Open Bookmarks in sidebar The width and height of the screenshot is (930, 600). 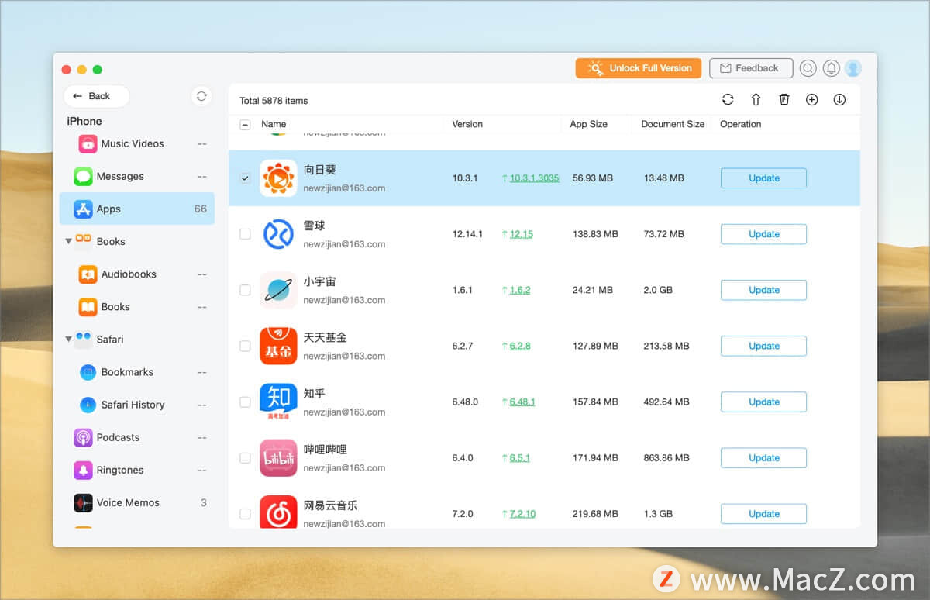click(137, 372)
